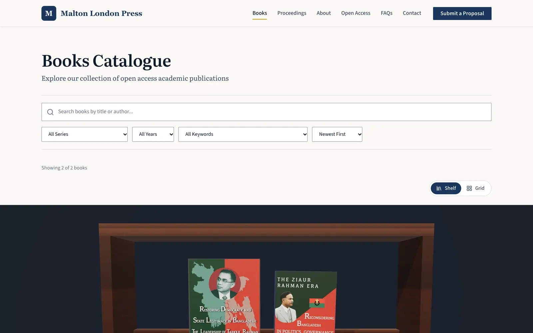Open the Open Access page
533x333 pixels.
[356, 13]
